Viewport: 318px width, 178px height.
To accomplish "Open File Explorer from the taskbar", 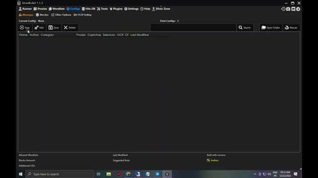I will (x=108, y=174).
